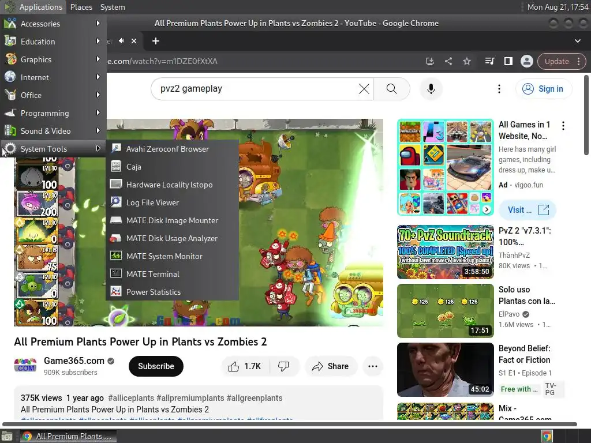Viewport: 591px width, 443px height.
Task: Click the Visit ad button
Action: click(x=528, y=210)
